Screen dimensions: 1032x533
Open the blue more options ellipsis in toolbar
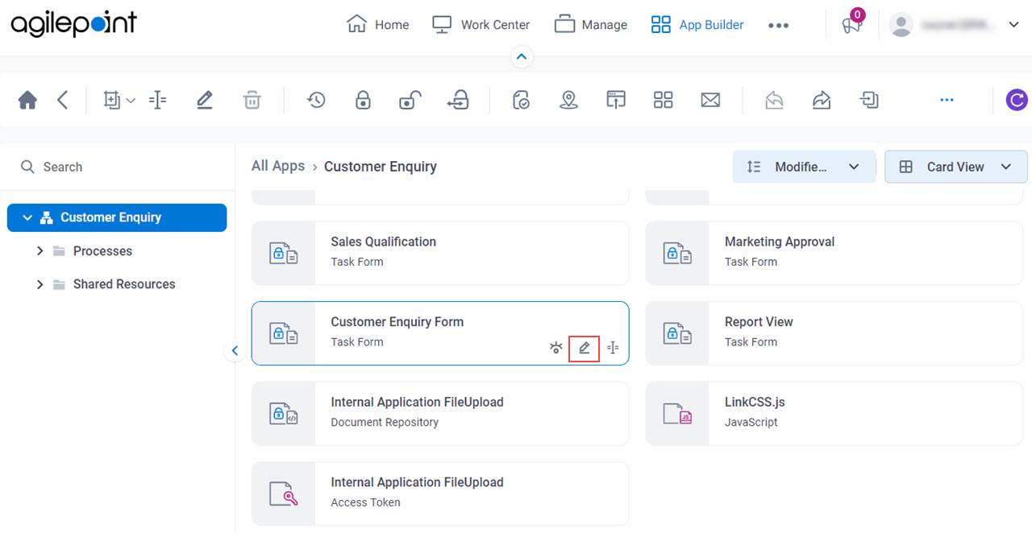(947, 100)
